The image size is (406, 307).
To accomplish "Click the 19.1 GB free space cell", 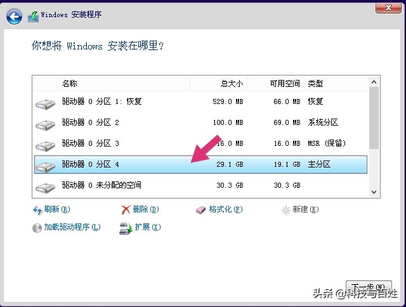I will click(287, 164).
